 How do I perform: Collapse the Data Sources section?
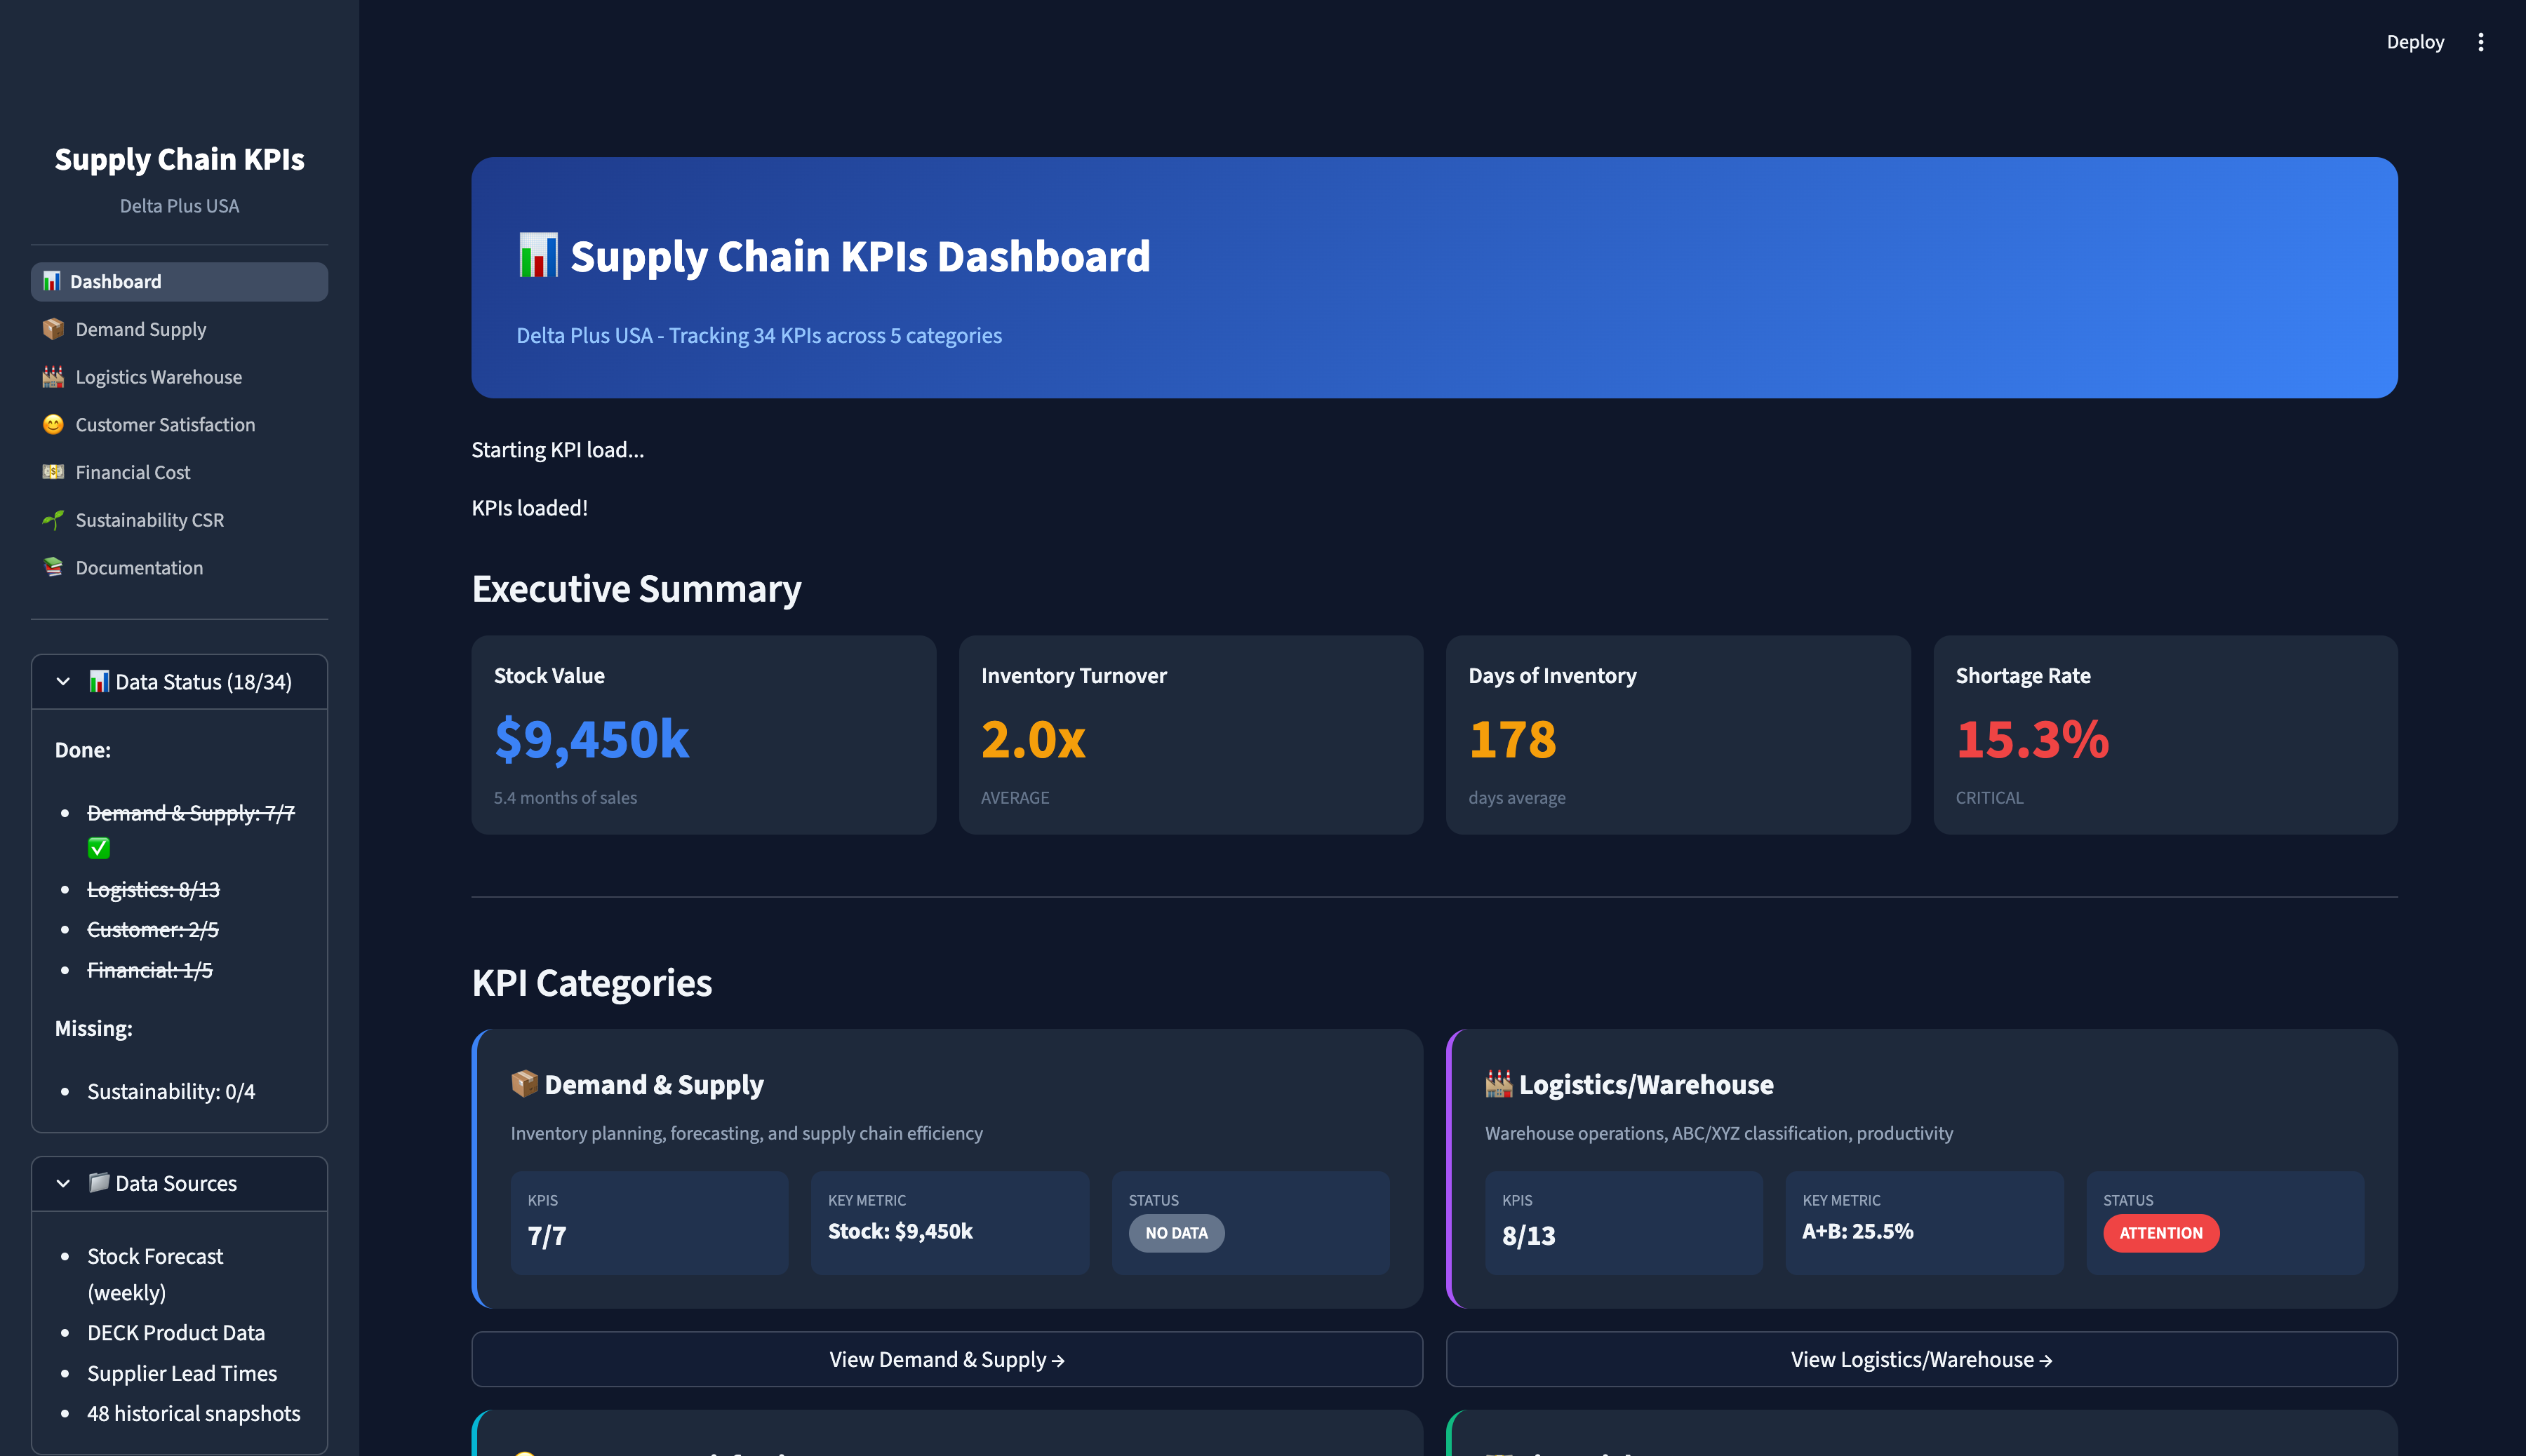coord(63,1183)
